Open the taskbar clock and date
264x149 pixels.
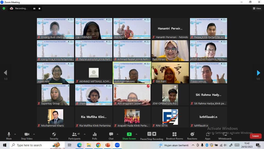(x=247, y=145)
